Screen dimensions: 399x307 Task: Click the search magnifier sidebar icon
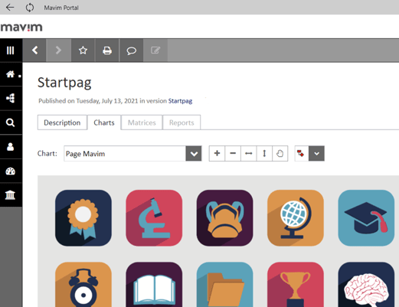[x=11, y=122]
